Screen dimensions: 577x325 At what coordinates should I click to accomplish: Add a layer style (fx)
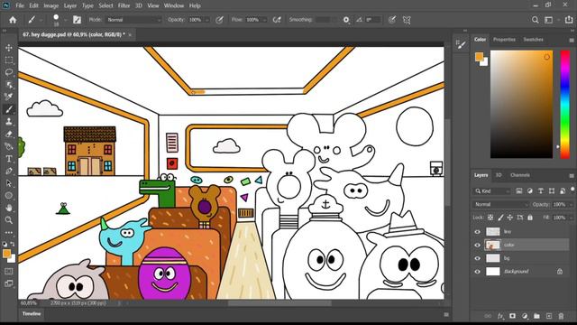pyautogui.click(x=500, y=316)
